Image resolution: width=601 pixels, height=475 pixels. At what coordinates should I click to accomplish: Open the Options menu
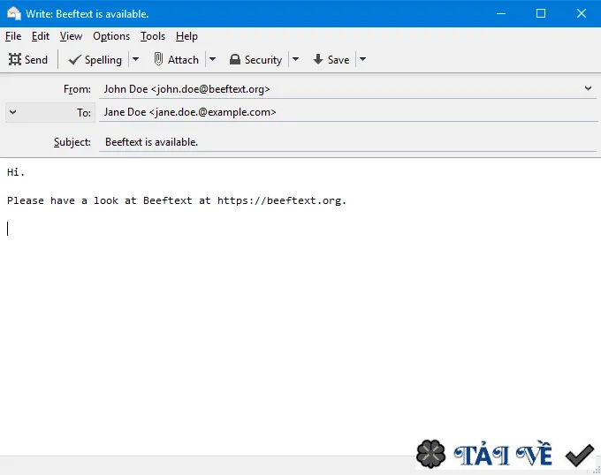(x=111, y=36)
